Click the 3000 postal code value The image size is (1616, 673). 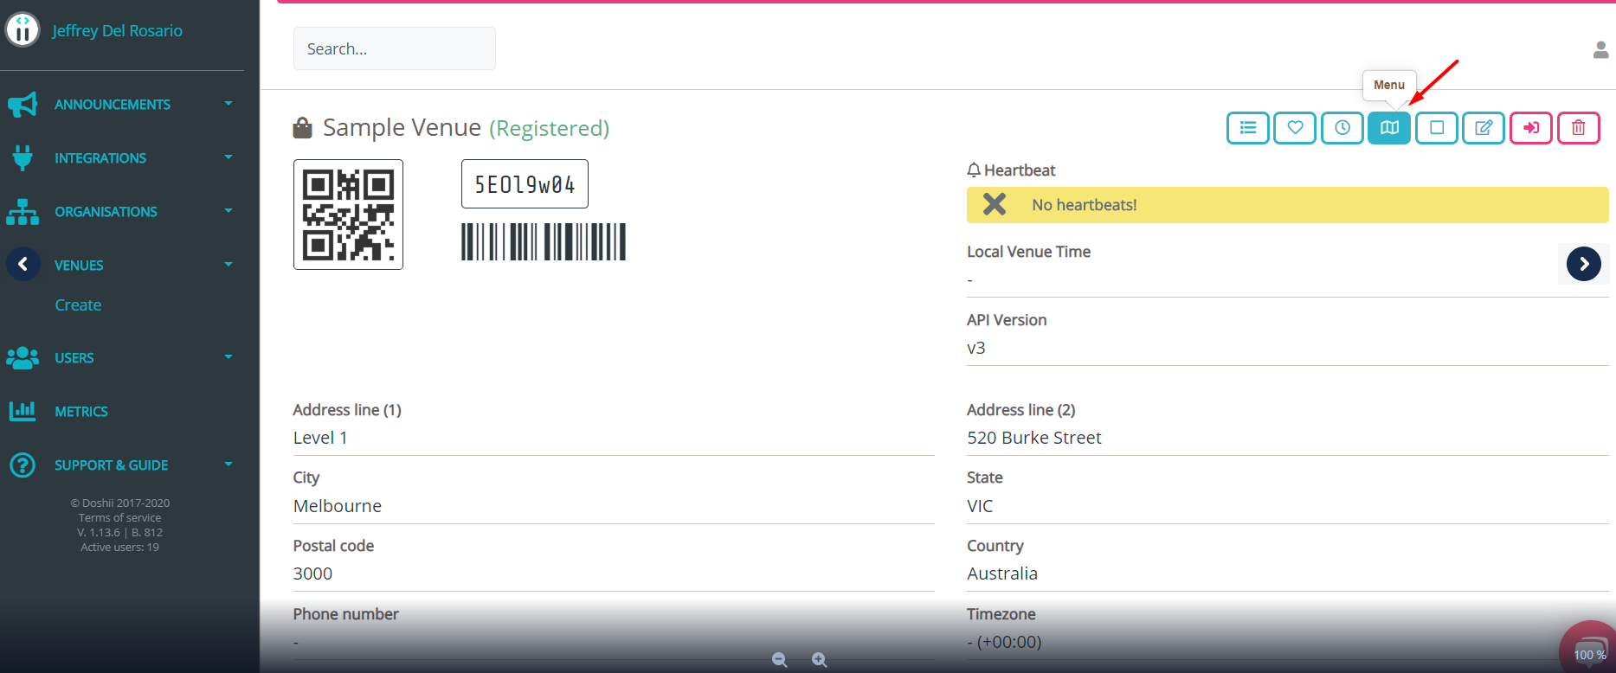pos(312,574)
